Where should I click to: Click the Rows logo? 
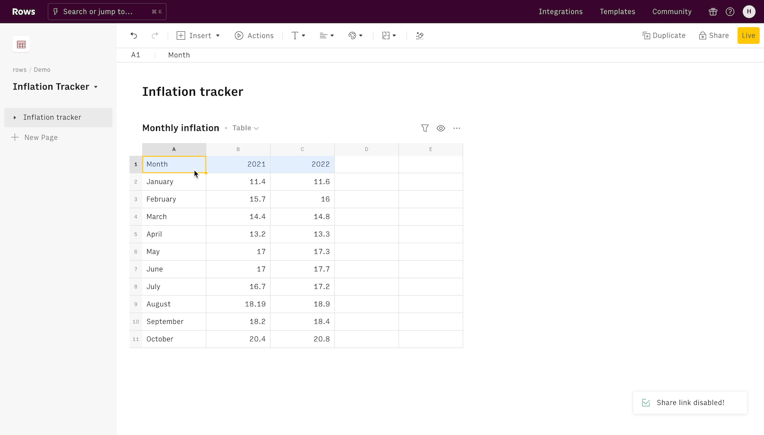tap(24, 12)
